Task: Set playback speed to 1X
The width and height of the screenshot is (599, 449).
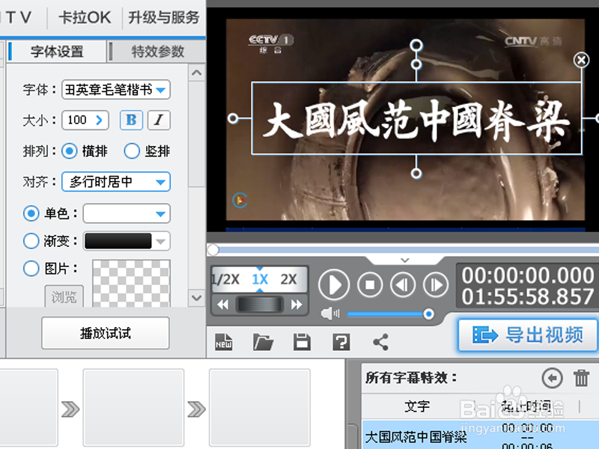Action: point(260,279)
